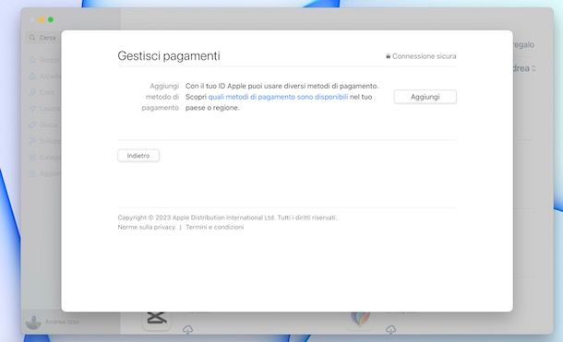Select the Lavora icon in the App Store sidebar

coord(32,108)
